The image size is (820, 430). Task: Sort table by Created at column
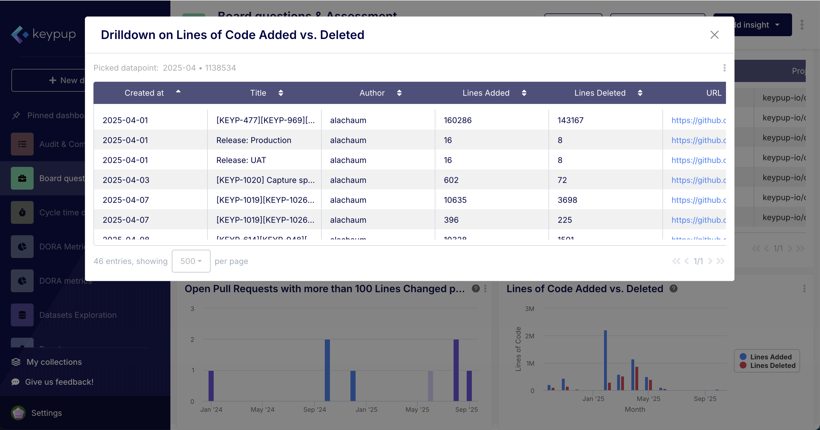(x=144, y=93)
